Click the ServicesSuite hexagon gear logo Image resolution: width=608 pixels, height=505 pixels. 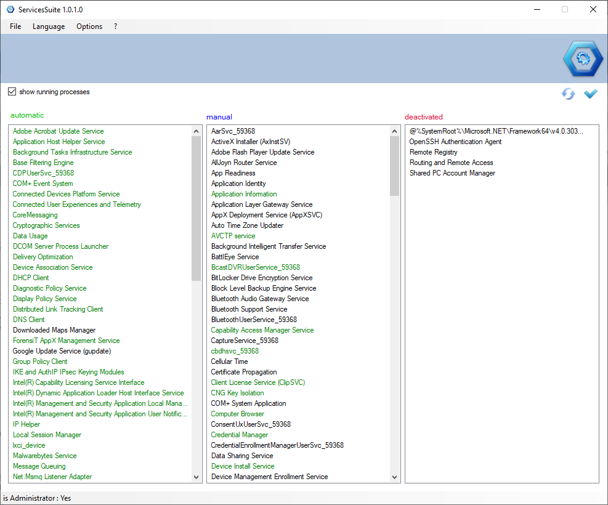[583, 59]
